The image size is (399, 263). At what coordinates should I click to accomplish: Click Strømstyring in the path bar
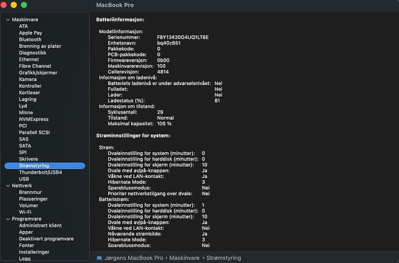click(223, 258)
